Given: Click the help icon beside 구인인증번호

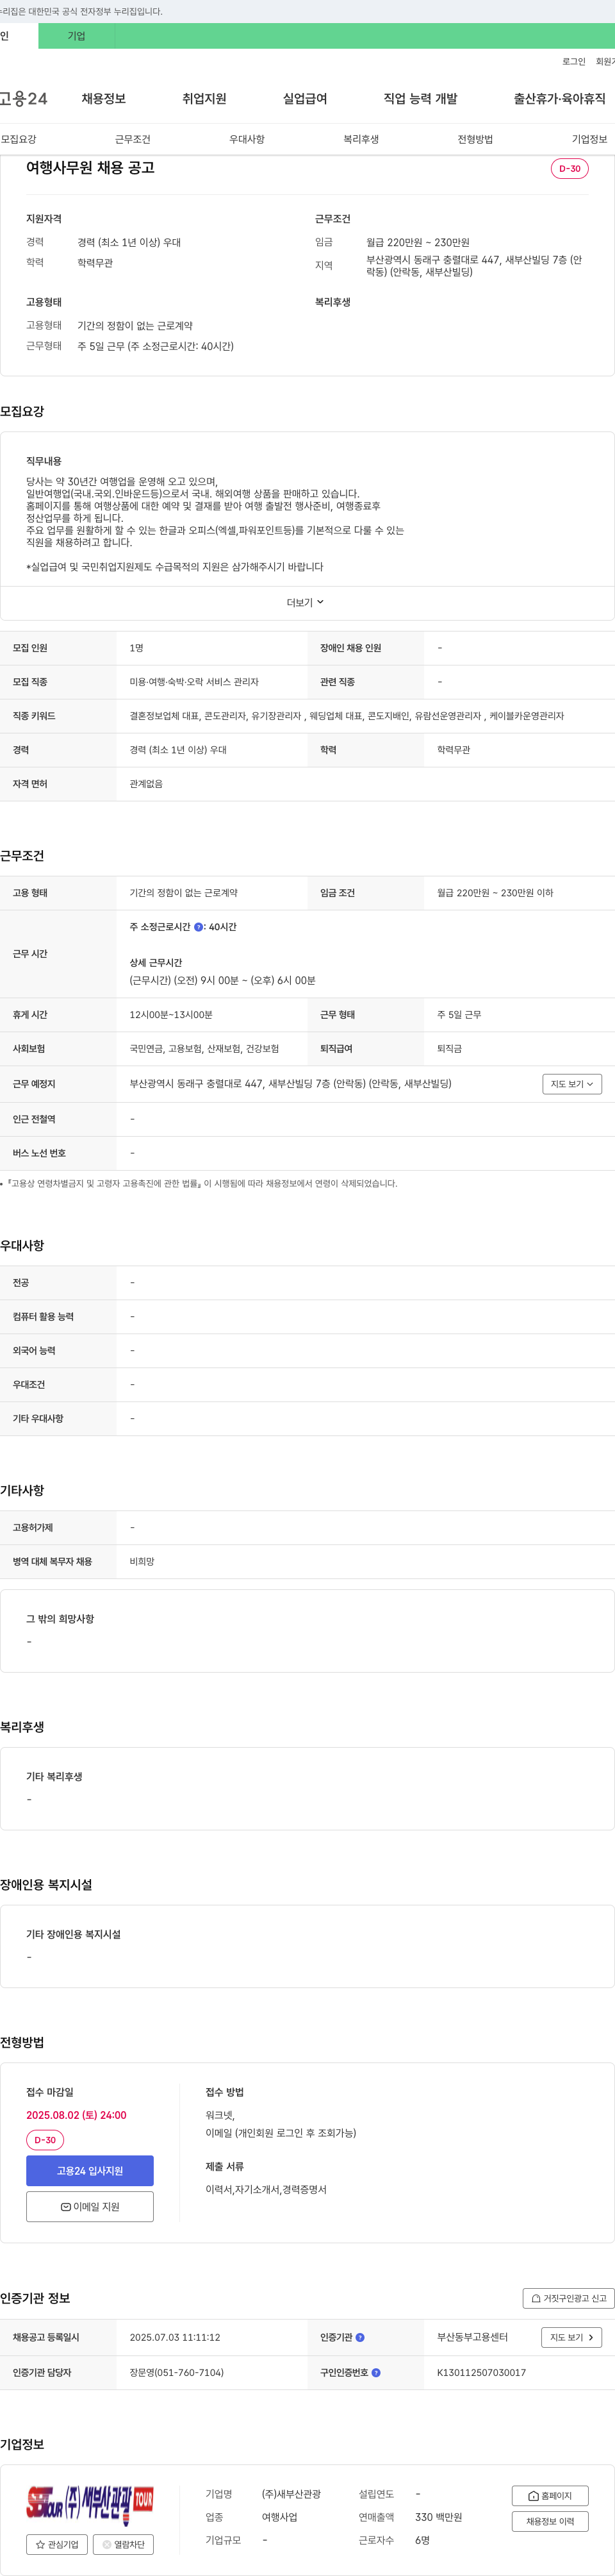Looking at the screenshot, I should (x=376, y=2372).
